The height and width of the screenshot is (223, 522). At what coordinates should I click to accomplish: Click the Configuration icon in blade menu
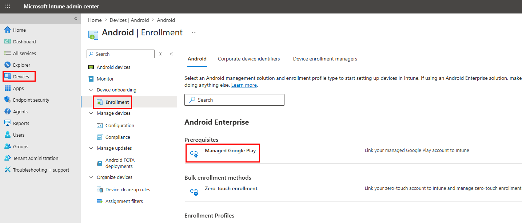pyautogui.click(x=100, y=125)
